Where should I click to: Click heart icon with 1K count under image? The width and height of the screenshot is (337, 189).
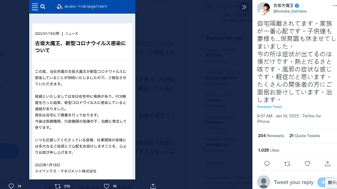pos(106,186)
